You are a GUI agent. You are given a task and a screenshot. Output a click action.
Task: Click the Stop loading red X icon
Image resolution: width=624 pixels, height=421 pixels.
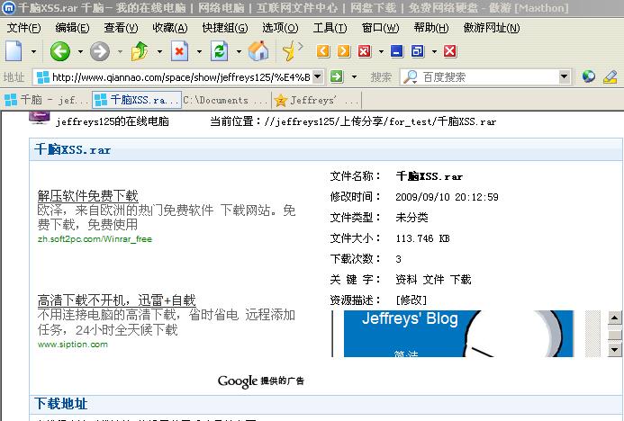click(179, 51)
